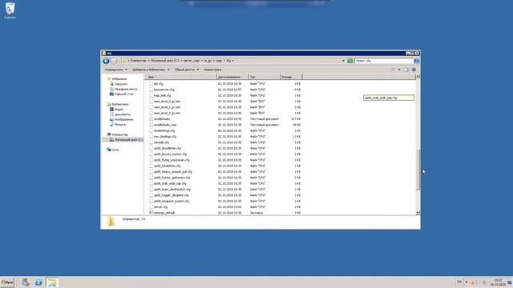
Task: Go to Локальный диск (C:) in the breadcrumb
Action: [x=165, y=61]
